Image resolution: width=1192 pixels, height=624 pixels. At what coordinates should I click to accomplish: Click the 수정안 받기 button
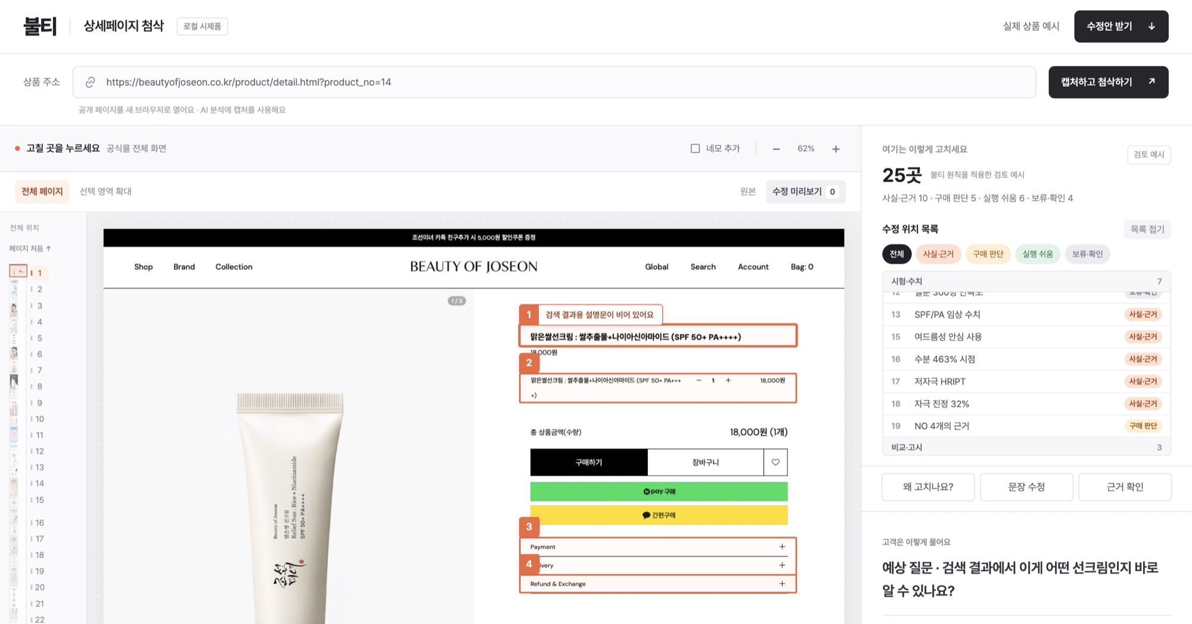[1121, 26]
